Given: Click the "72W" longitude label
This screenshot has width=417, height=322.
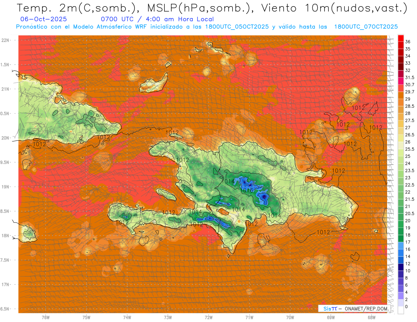Looking at the screenshot, I should pos(208,317).
